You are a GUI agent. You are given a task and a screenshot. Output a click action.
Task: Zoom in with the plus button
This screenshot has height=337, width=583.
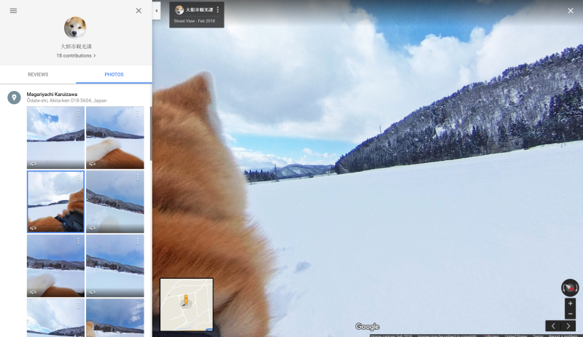click(570, 304)
